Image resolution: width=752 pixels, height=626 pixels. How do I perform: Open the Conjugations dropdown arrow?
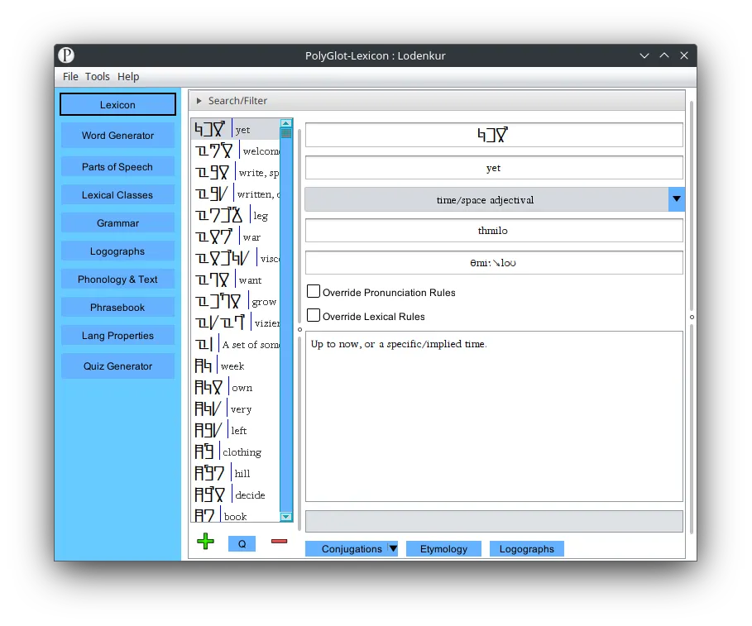pyautogui.click(x=393, y=548)
